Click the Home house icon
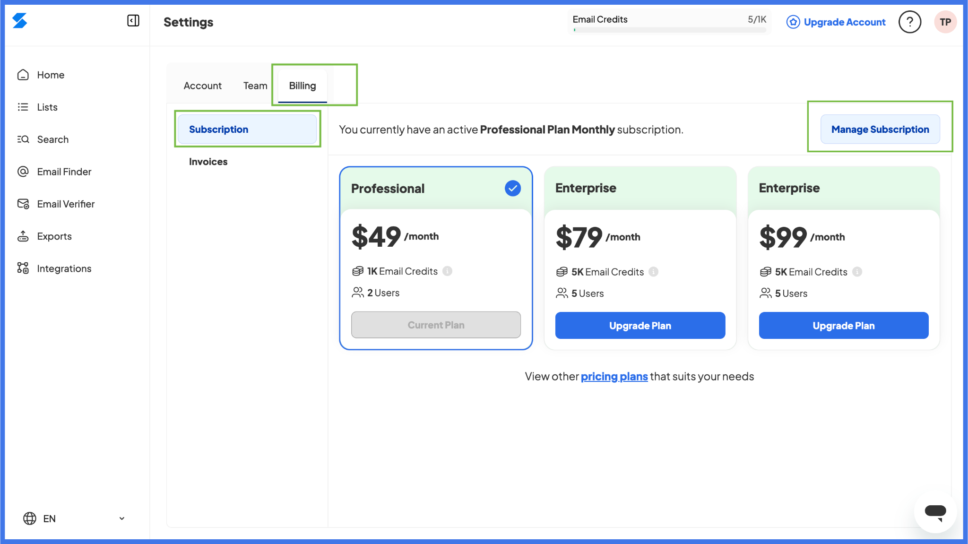This screenshot has width=968, height=544. pos(23,75)
